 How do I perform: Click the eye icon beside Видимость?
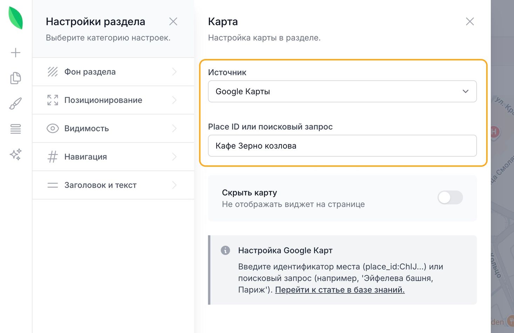53,128
